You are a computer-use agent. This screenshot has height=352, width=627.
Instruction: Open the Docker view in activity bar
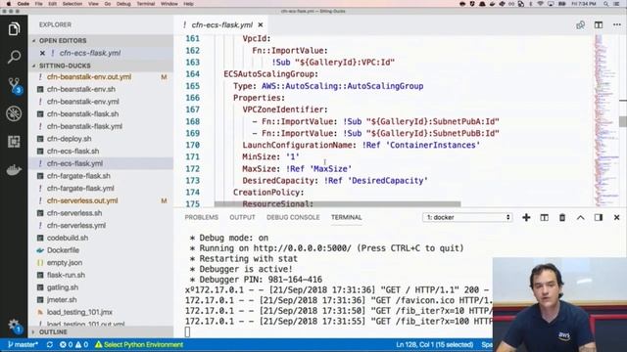point(14,170)
